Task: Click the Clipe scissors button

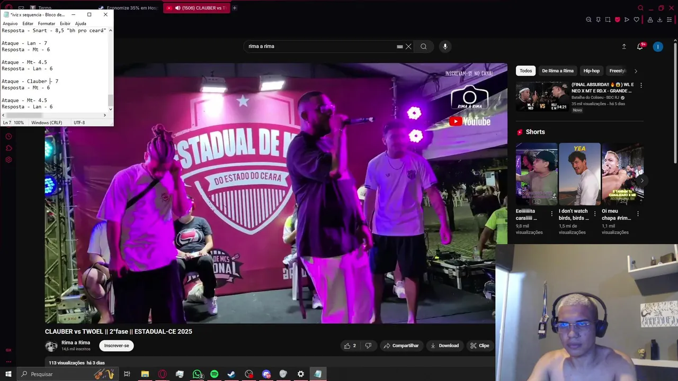Action: [479, 346]
